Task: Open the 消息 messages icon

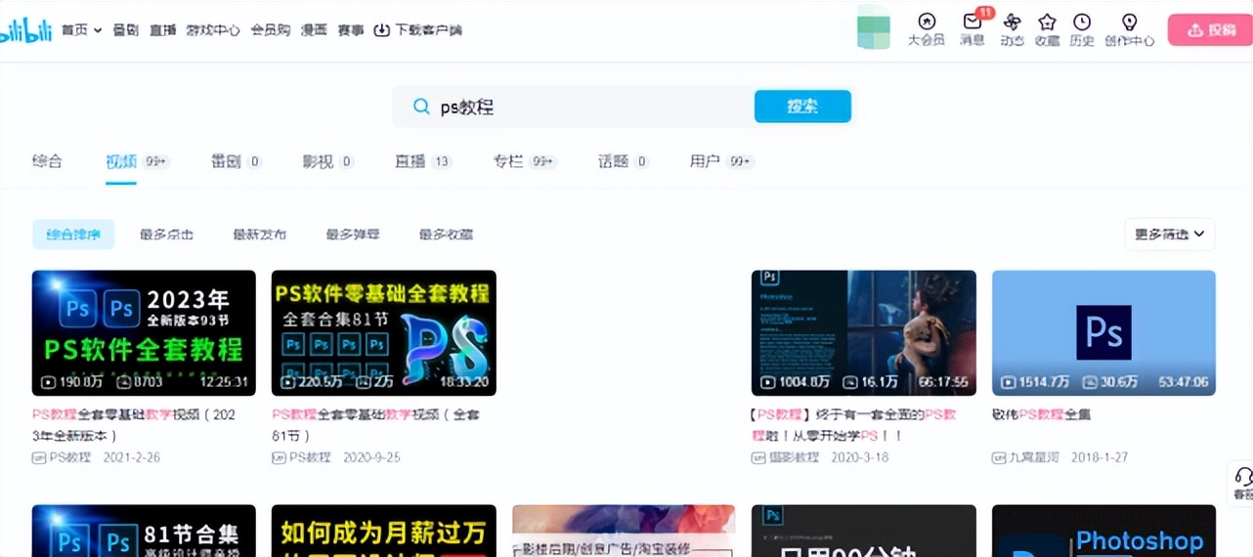Action: [x=972, y=29]
